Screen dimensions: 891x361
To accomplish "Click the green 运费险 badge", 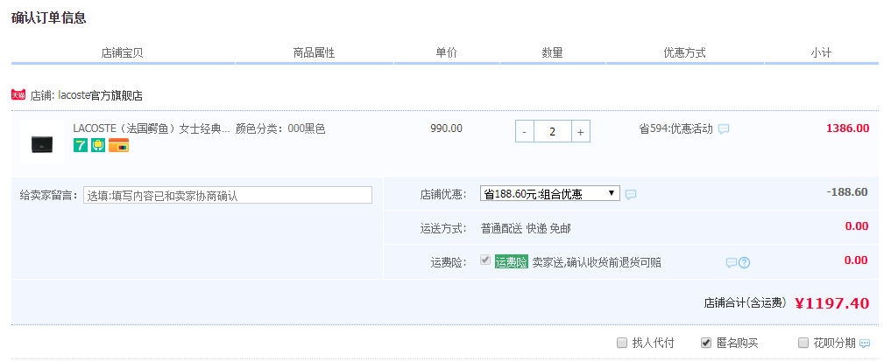I will 512,262.
